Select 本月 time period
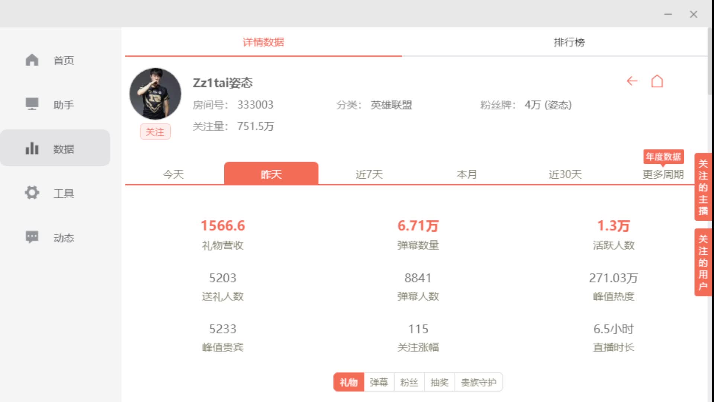Screen dimensions: 714x402 click(467, 174)
